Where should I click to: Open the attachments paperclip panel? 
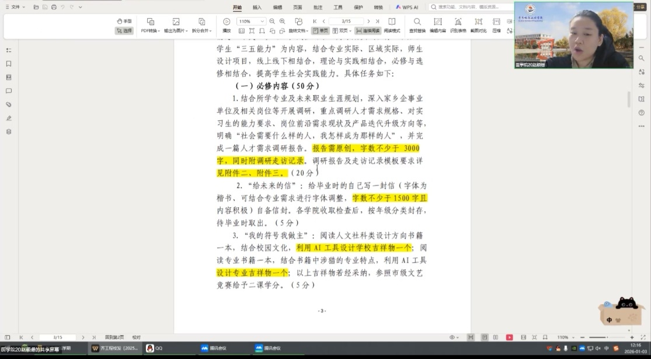click(9, 104)
